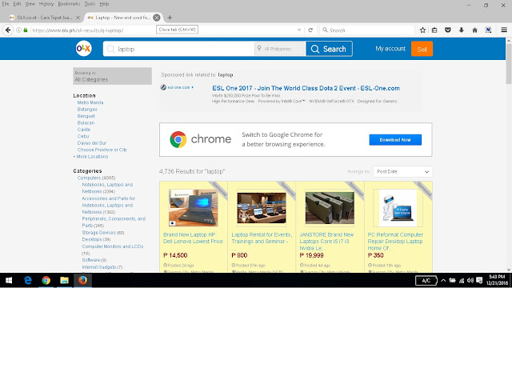Screen dimensions: 512x380
Task: Reload the page with the refresh icon
Action: 310,30
